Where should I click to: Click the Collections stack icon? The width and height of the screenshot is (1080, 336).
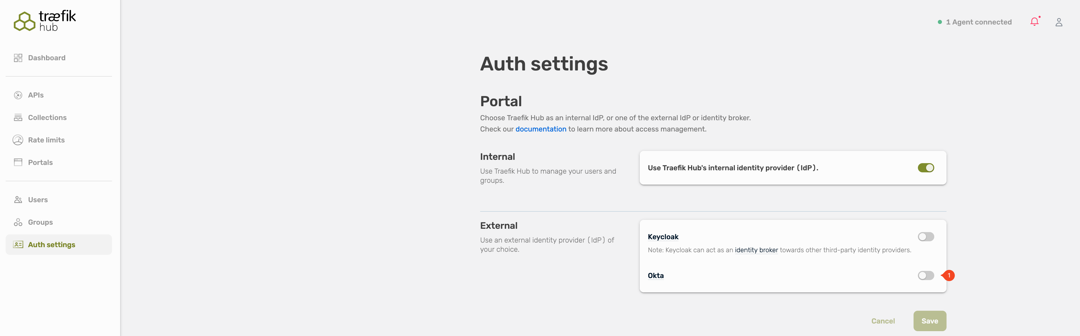pos(18,118)
